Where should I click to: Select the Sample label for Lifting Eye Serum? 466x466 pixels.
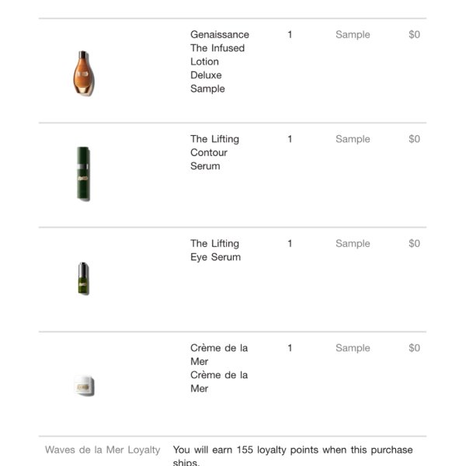click(353, 244)
